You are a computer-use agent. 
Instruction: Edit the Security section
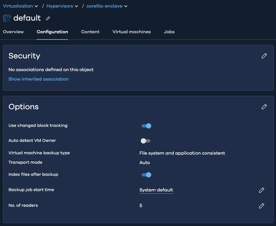point(264,56)
